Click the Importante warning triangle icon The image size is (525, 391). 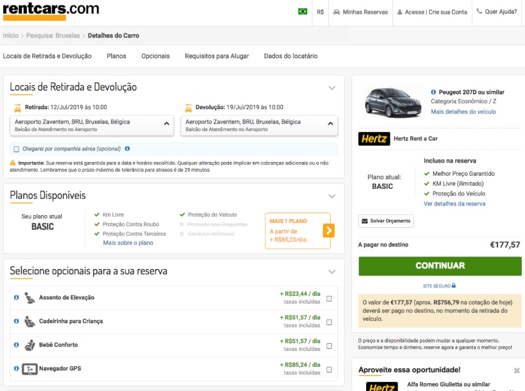pyautogui.click(x=12, y=163)
